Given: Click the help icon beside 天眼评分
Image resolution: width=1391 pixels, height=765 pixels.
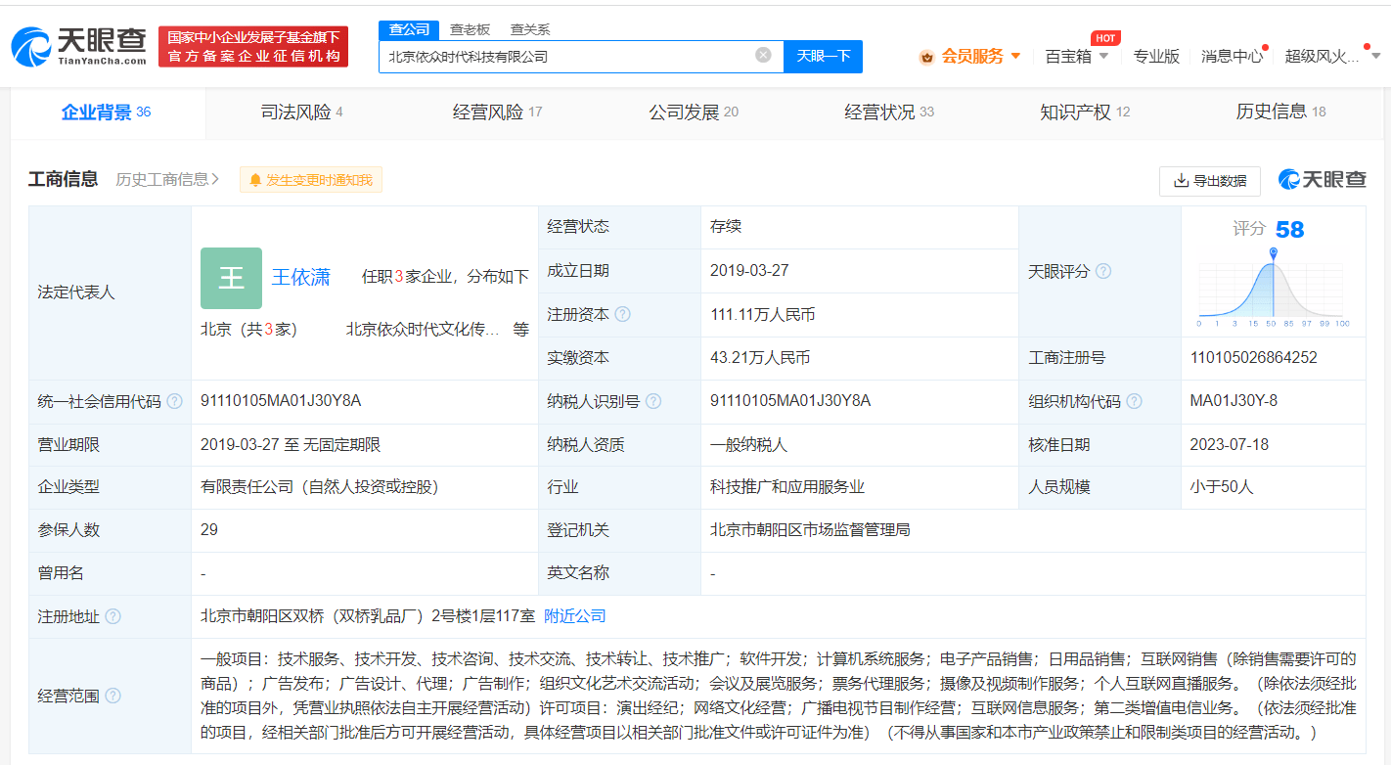Looking at the screenshot, I should [1103, 271].
